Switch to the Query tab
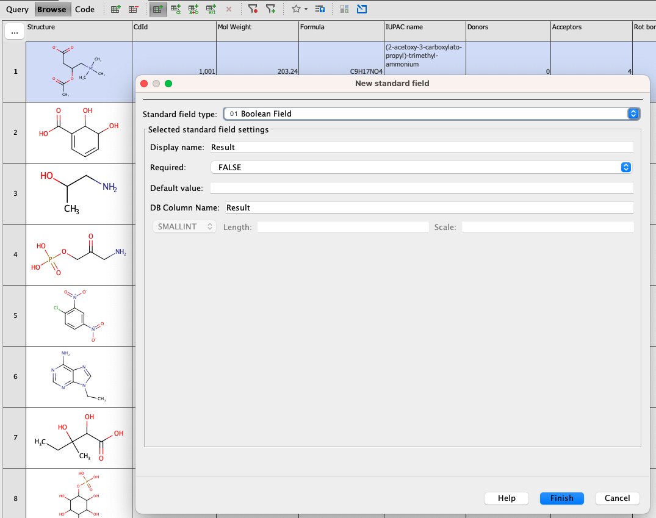This screenshot has width=656, height=518. pyautogui.click(x=17, y=9)
